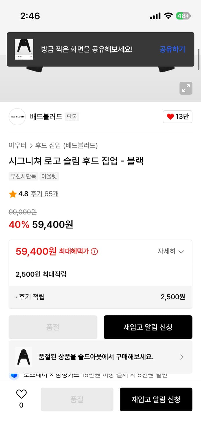Tap the empty heart wishlist icon at bottom

[x=21, y=395]
